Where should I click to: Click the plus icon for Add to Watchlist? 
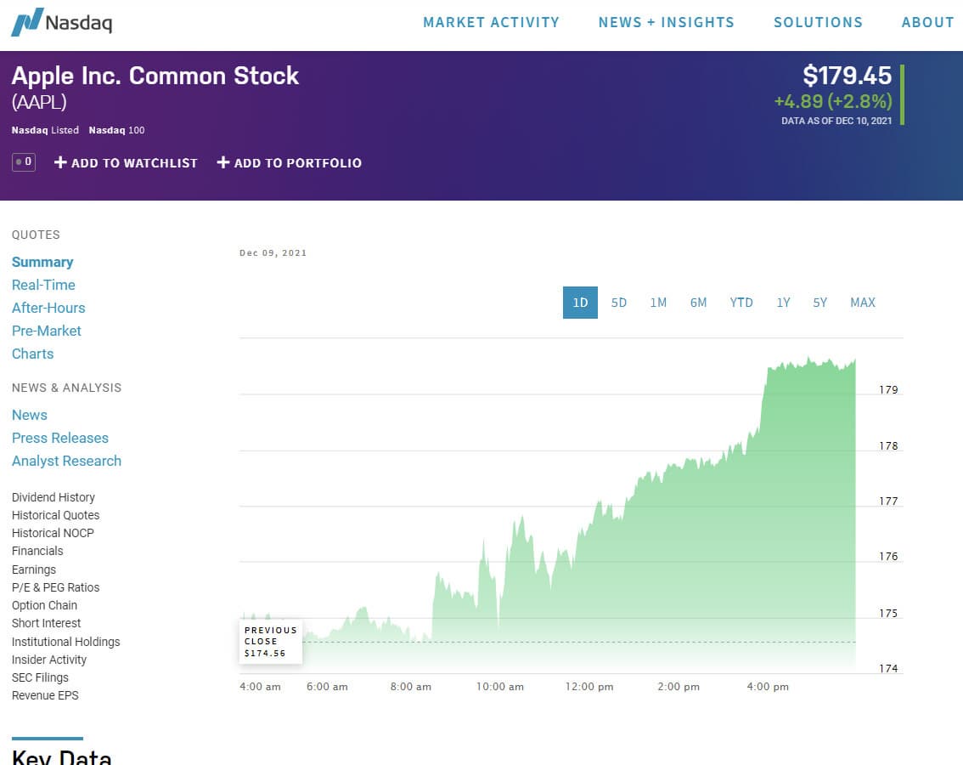click(60, 162)
